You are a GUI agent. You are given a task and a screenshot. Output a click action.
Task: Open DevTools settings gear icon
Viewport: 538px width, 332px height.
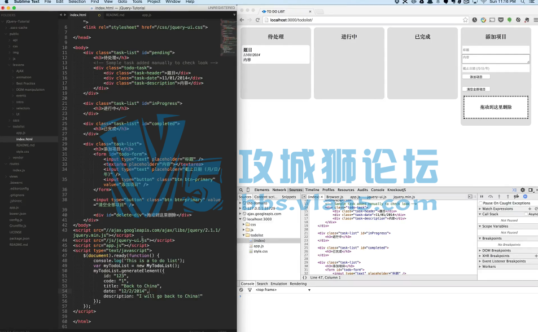pos(523,190)
